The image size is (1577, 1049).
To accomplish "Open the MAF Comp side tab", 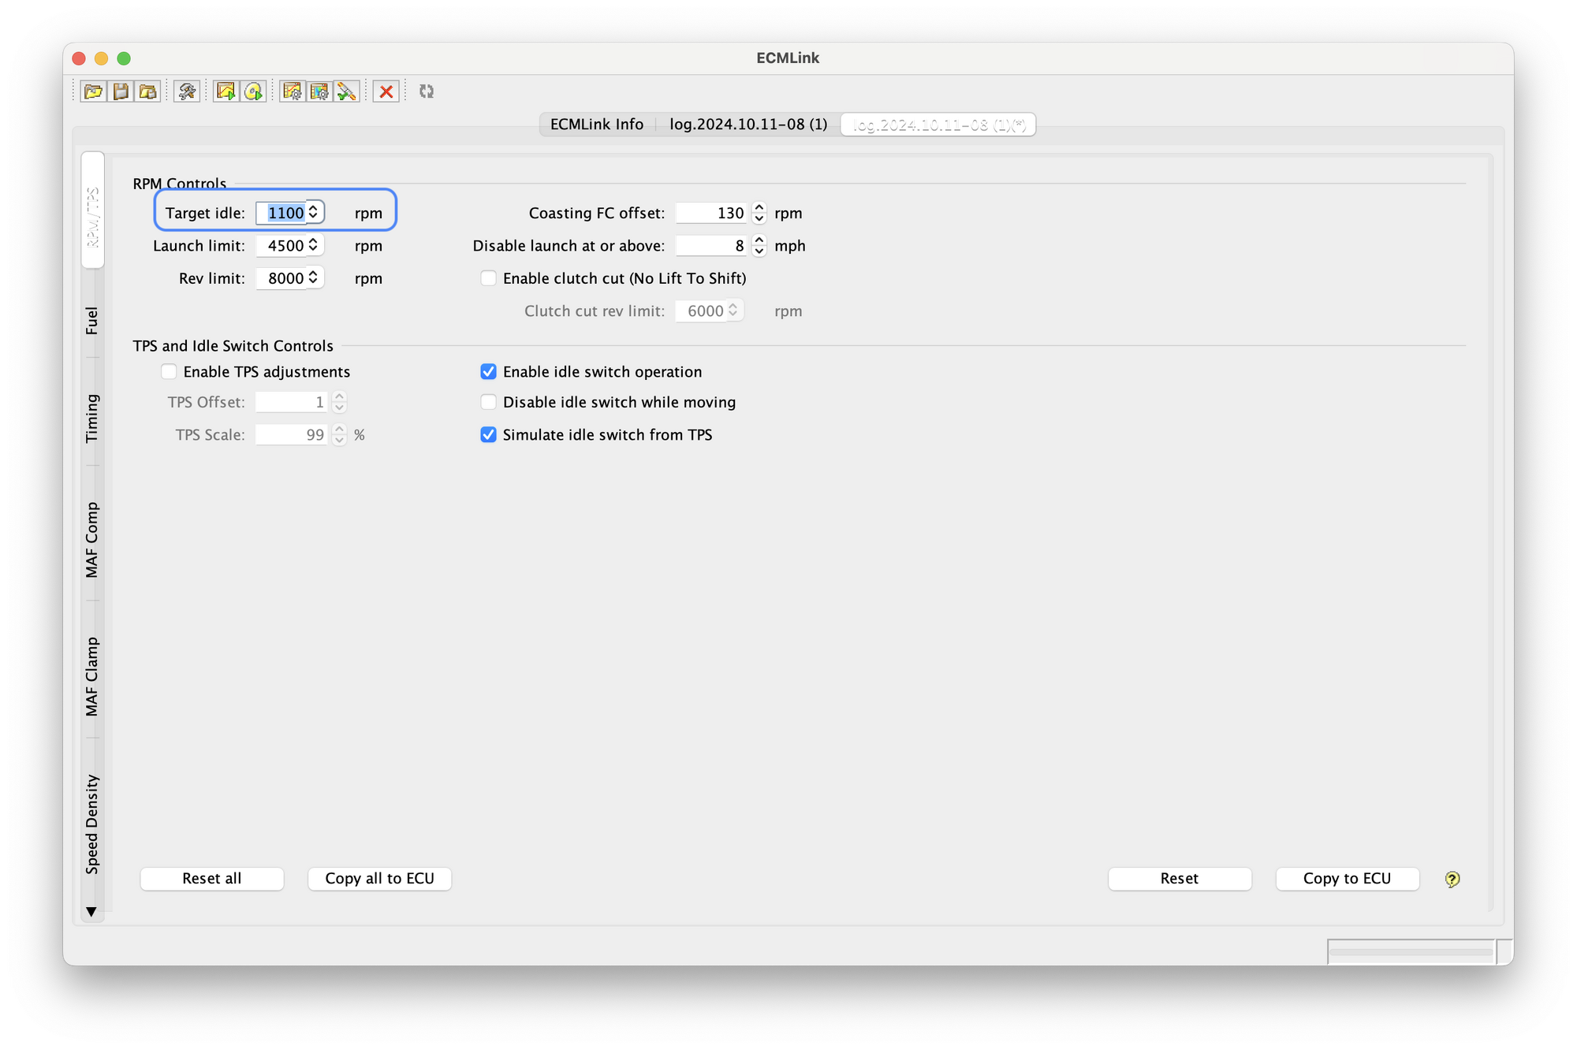I will pyautogui.click(x=92, y=540).
